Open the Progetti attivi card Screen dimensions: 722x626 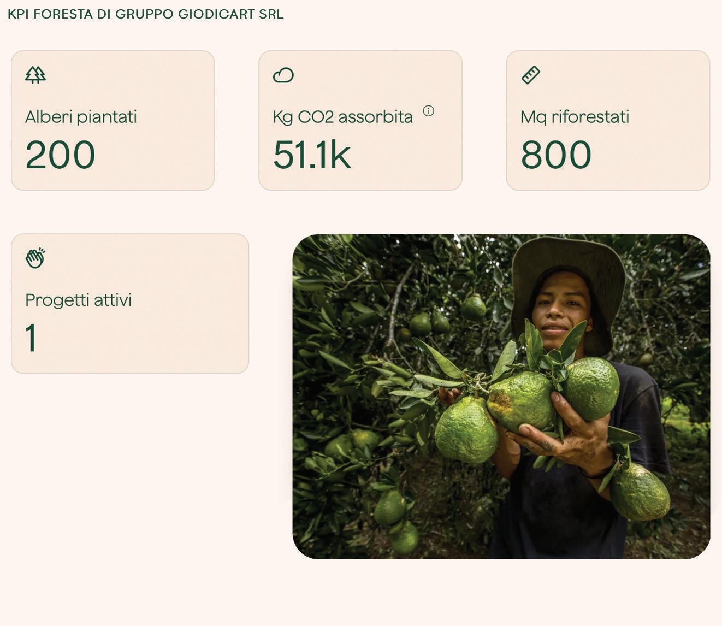point(130,304)
